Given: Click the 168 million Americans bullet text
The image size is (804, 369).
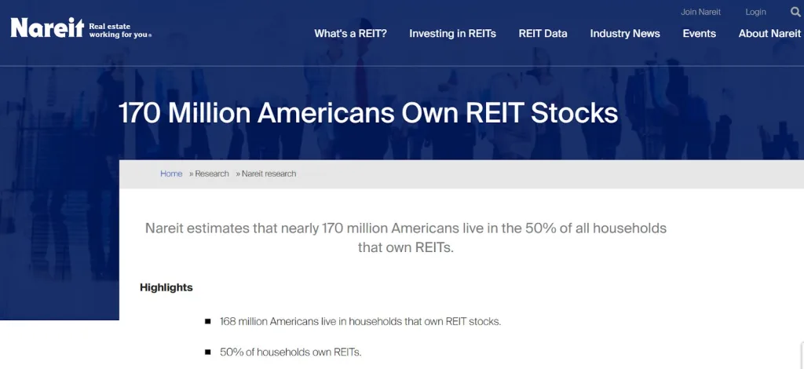Looking at the screenshot, I should coord(360,322).
